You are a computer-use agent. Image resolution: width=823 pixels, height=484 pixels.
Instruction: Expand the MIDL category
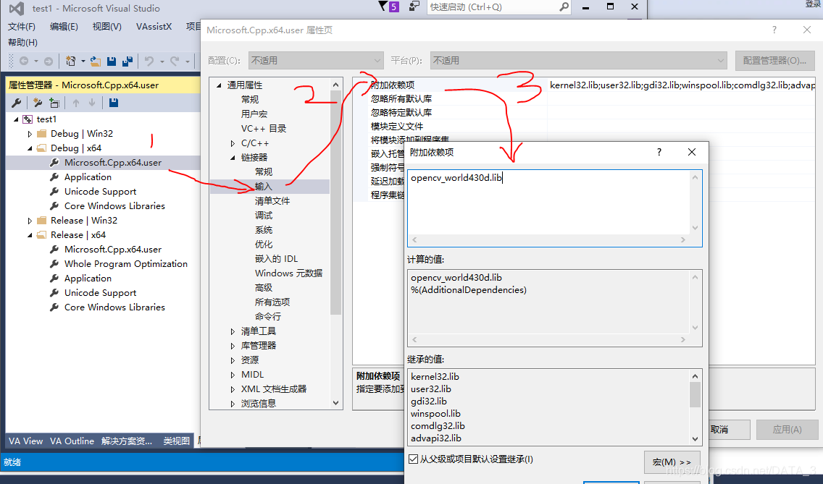point(233,375)
